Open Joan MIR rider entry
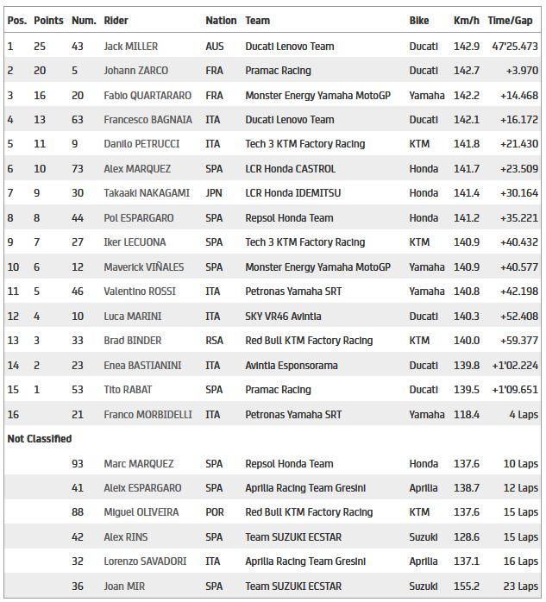Screen dimensions: 546x602 [x=124, y=586]
